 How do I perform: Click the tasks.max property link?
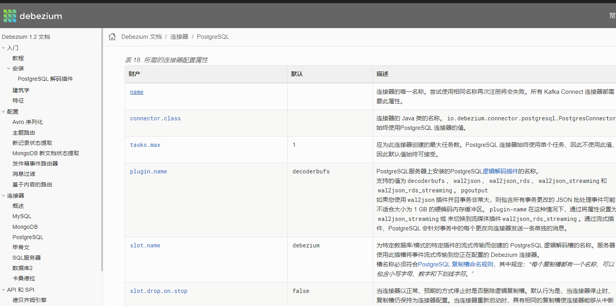pos(145,145)
